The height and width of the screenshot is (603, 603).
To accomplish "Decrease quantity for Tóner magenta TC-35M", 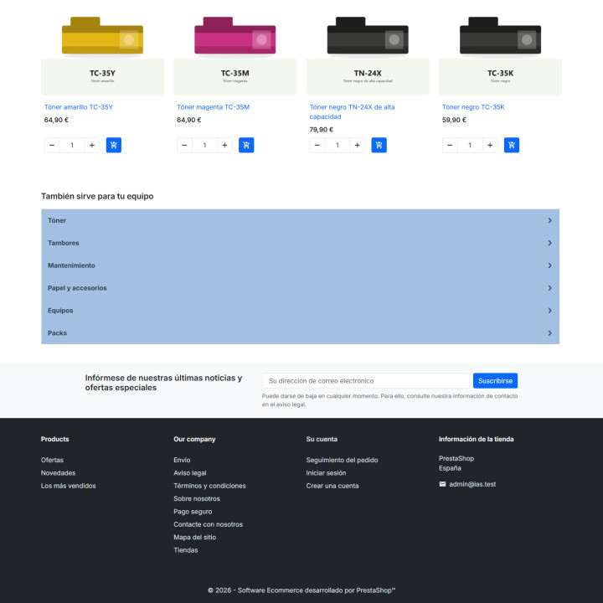I will pyautogui.click(x=184, y=145).
